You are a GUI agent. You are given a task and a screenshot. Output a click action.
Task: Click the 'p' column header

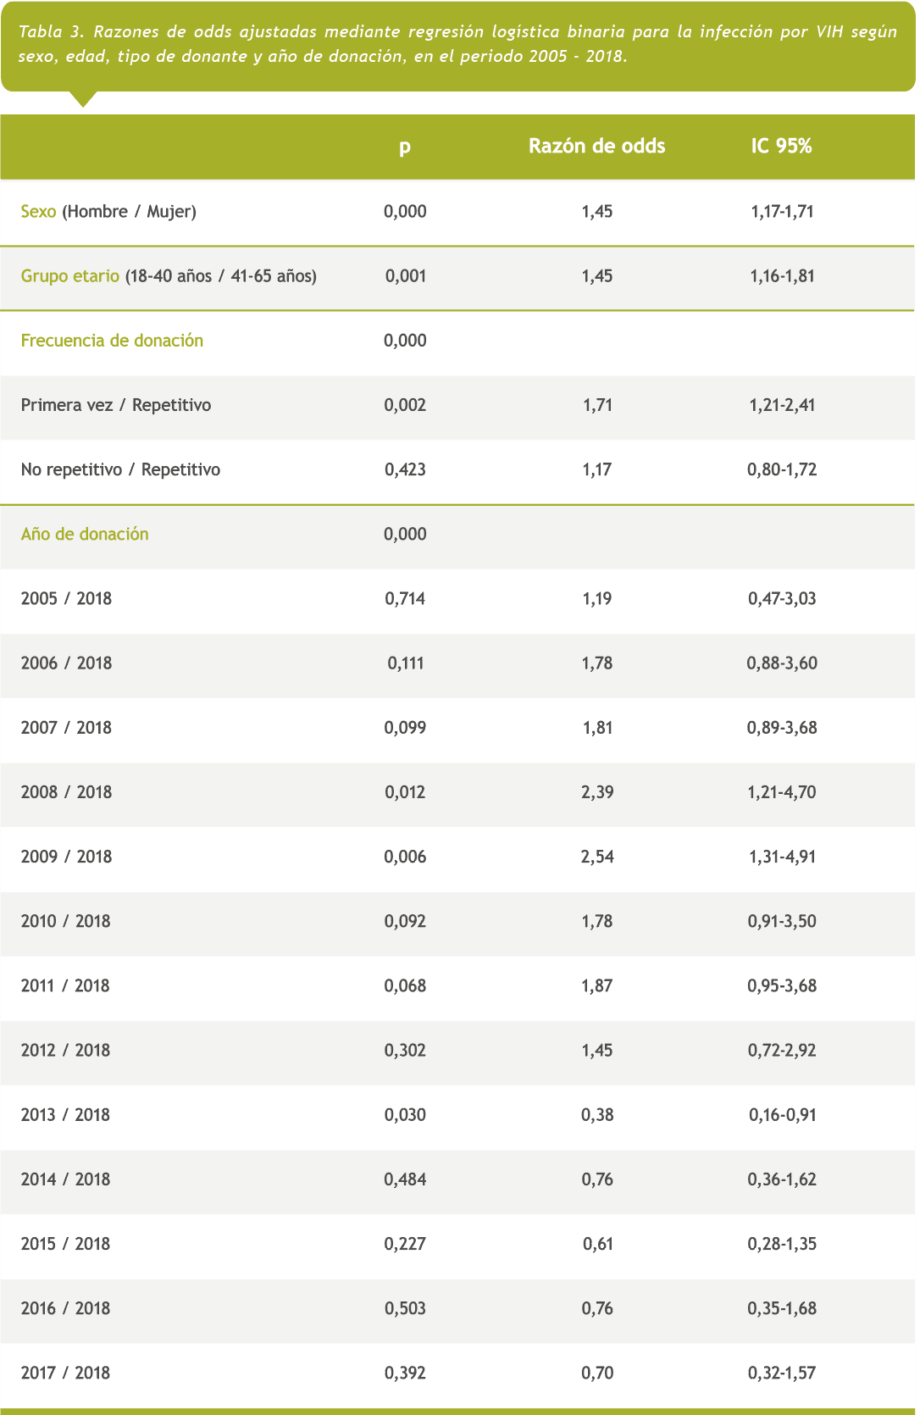(x=405, y=147)
